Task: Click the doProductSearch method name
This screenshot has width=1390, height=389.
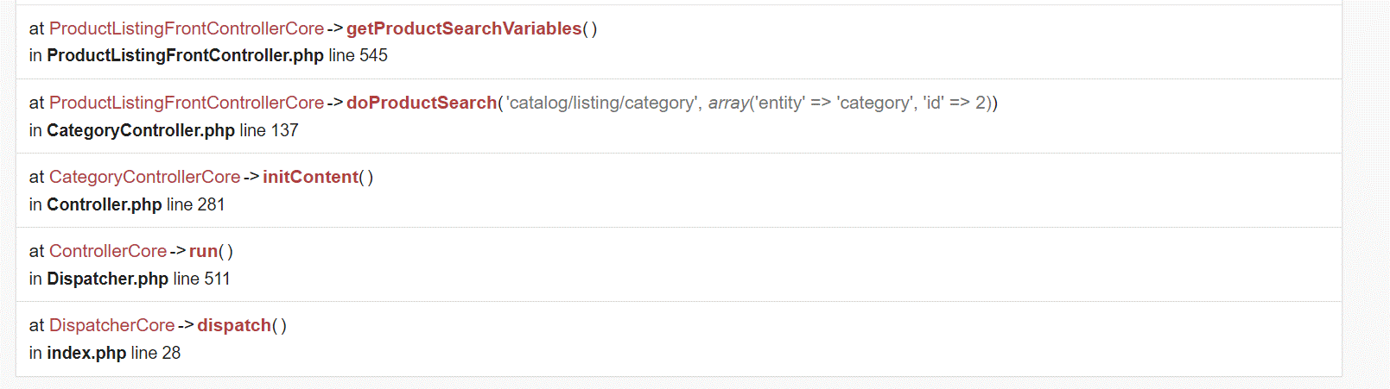Action: coord(422,103)
